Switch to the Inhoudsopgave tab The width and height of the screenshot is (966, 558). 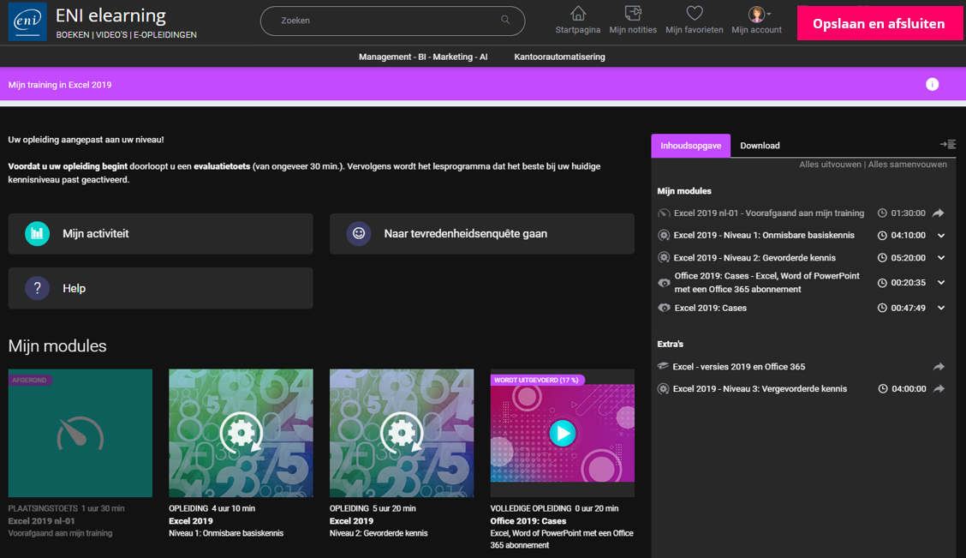[x=690, y=146]
